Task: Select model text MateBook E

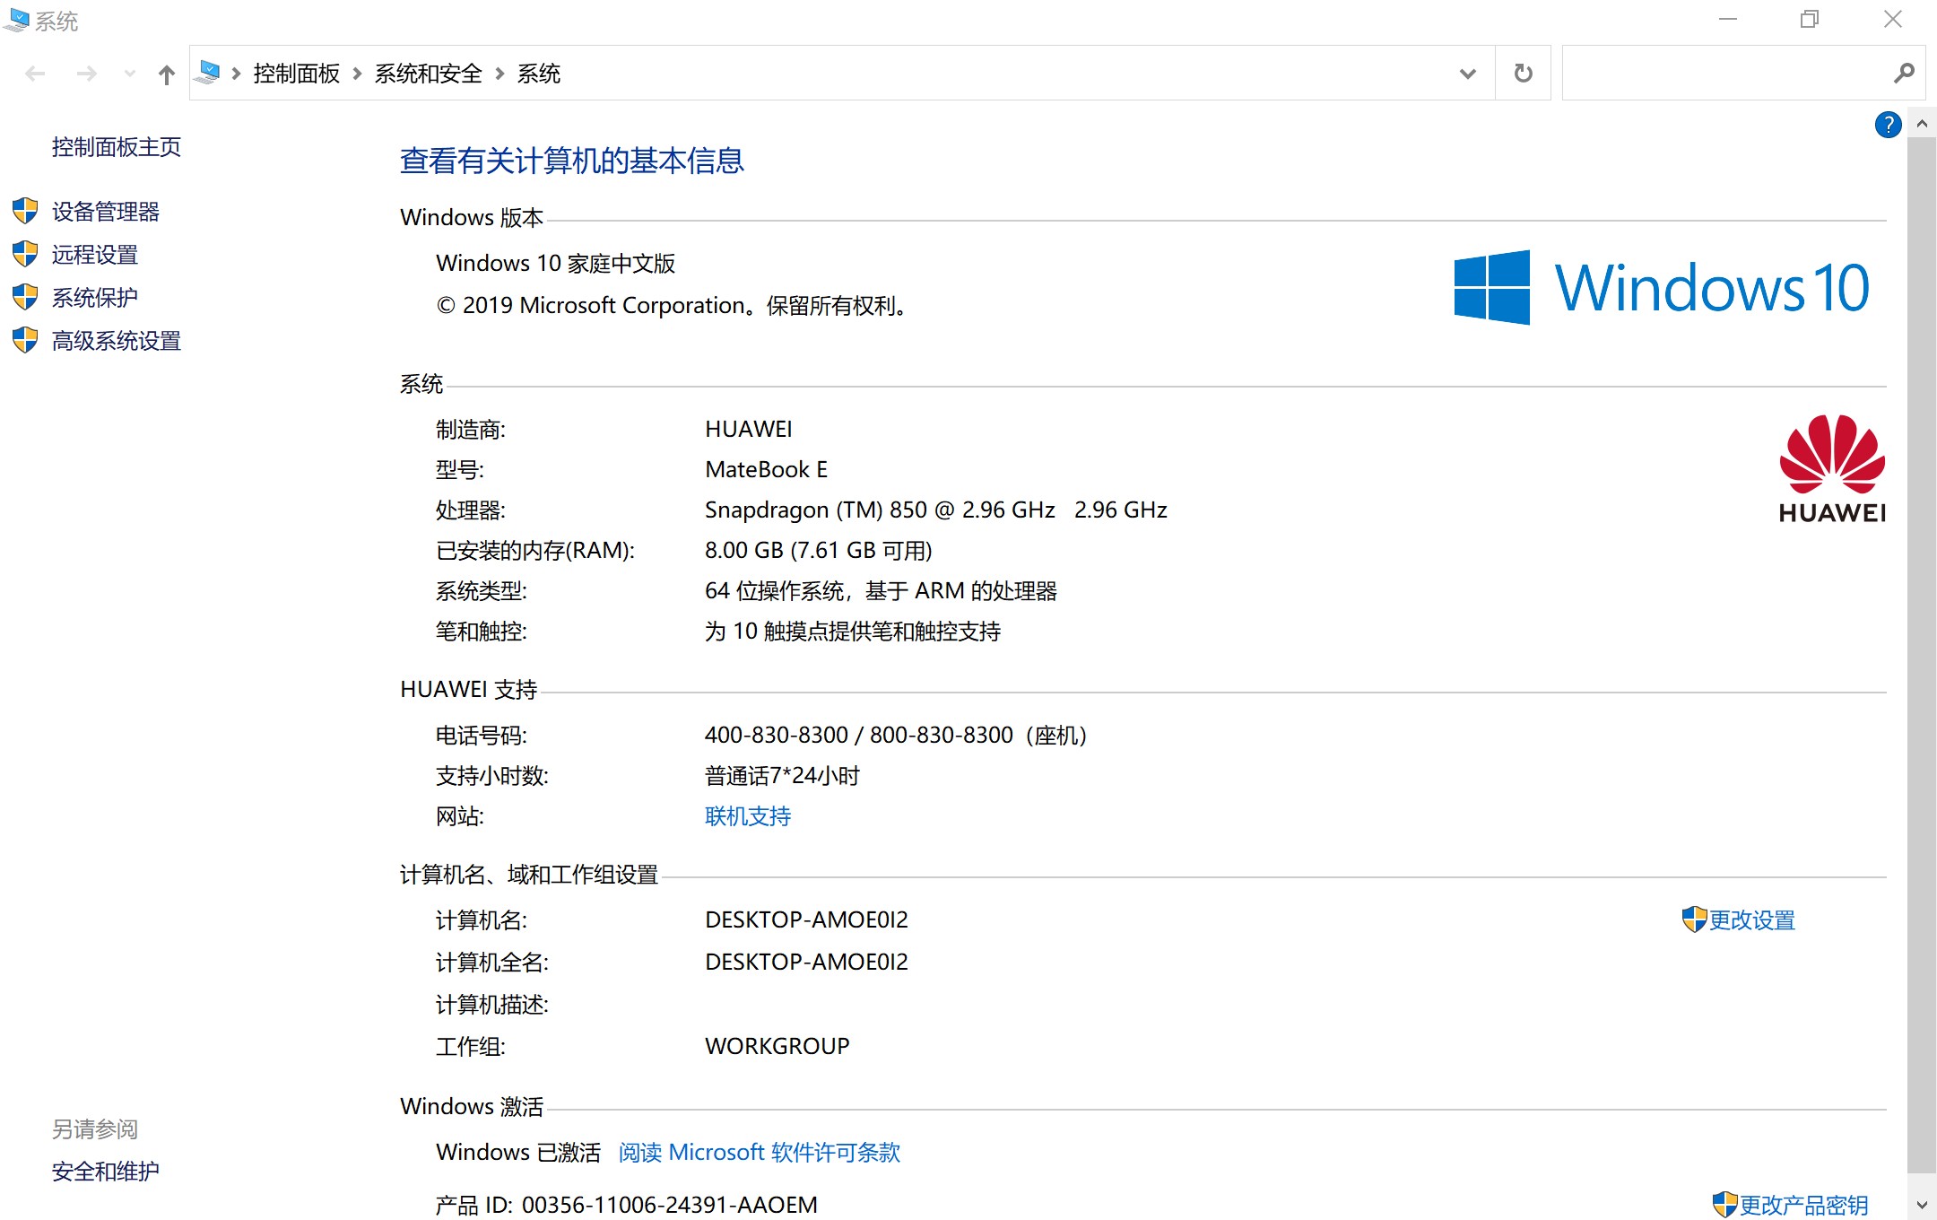Action: (x=767, y=470)
